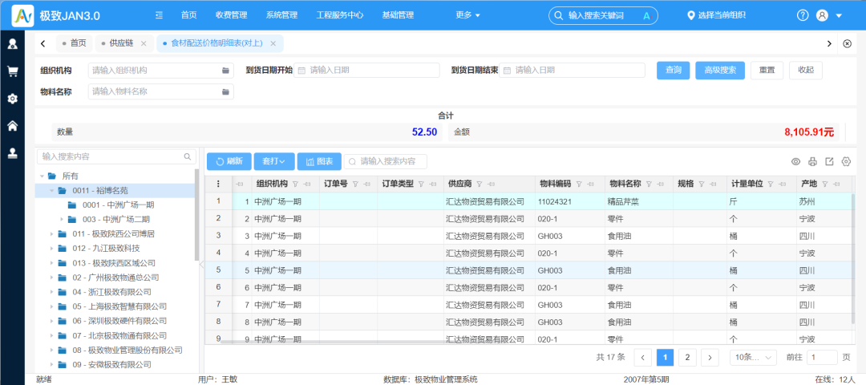
Task: Click pin icon in 订单类型 column header
Action: [432, 184]
